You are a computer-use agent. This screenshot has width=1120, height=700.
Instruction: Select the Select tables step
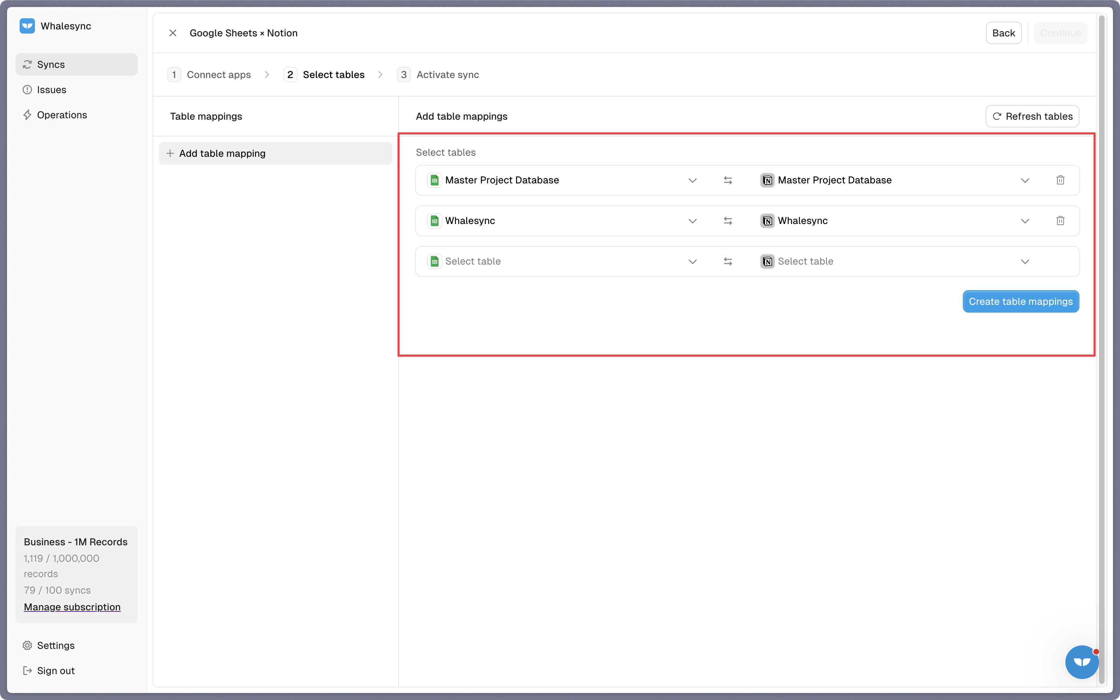(324, 75)
